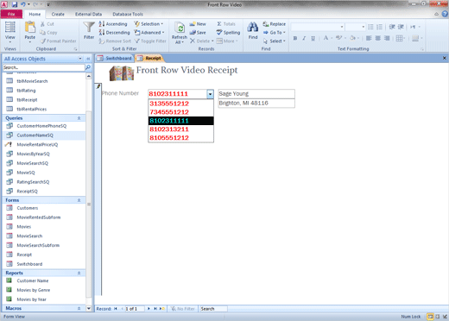This screenshot has width=449, height=321.
Task: Click the navigation pane search magnifier
Action: pos(88,67)
